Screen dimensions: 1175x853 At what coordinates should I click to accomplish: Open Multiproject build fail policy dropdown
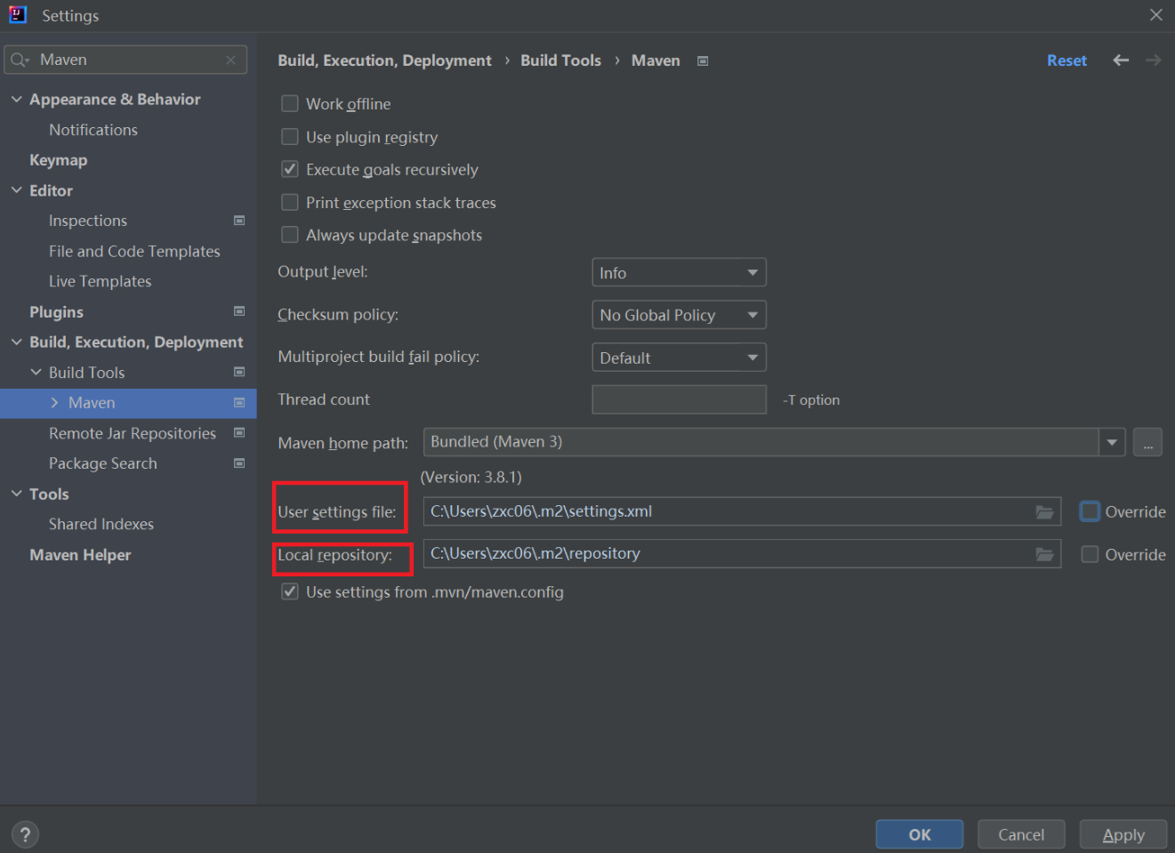point(679,358)
